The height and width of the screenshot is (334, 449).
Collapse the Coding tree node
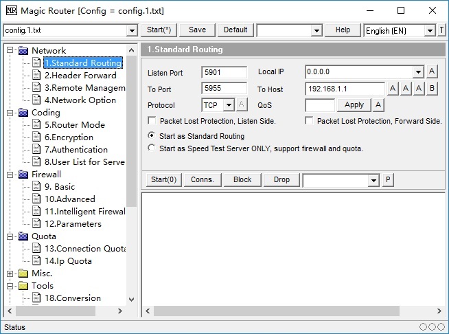tap(10, 113)
